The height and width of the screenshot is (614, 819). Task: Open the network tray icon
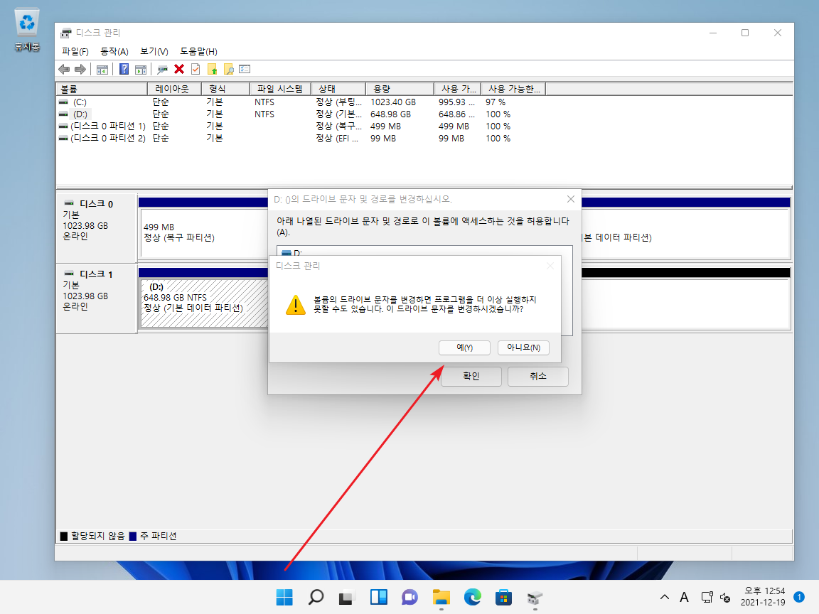(x=707, y=597)
